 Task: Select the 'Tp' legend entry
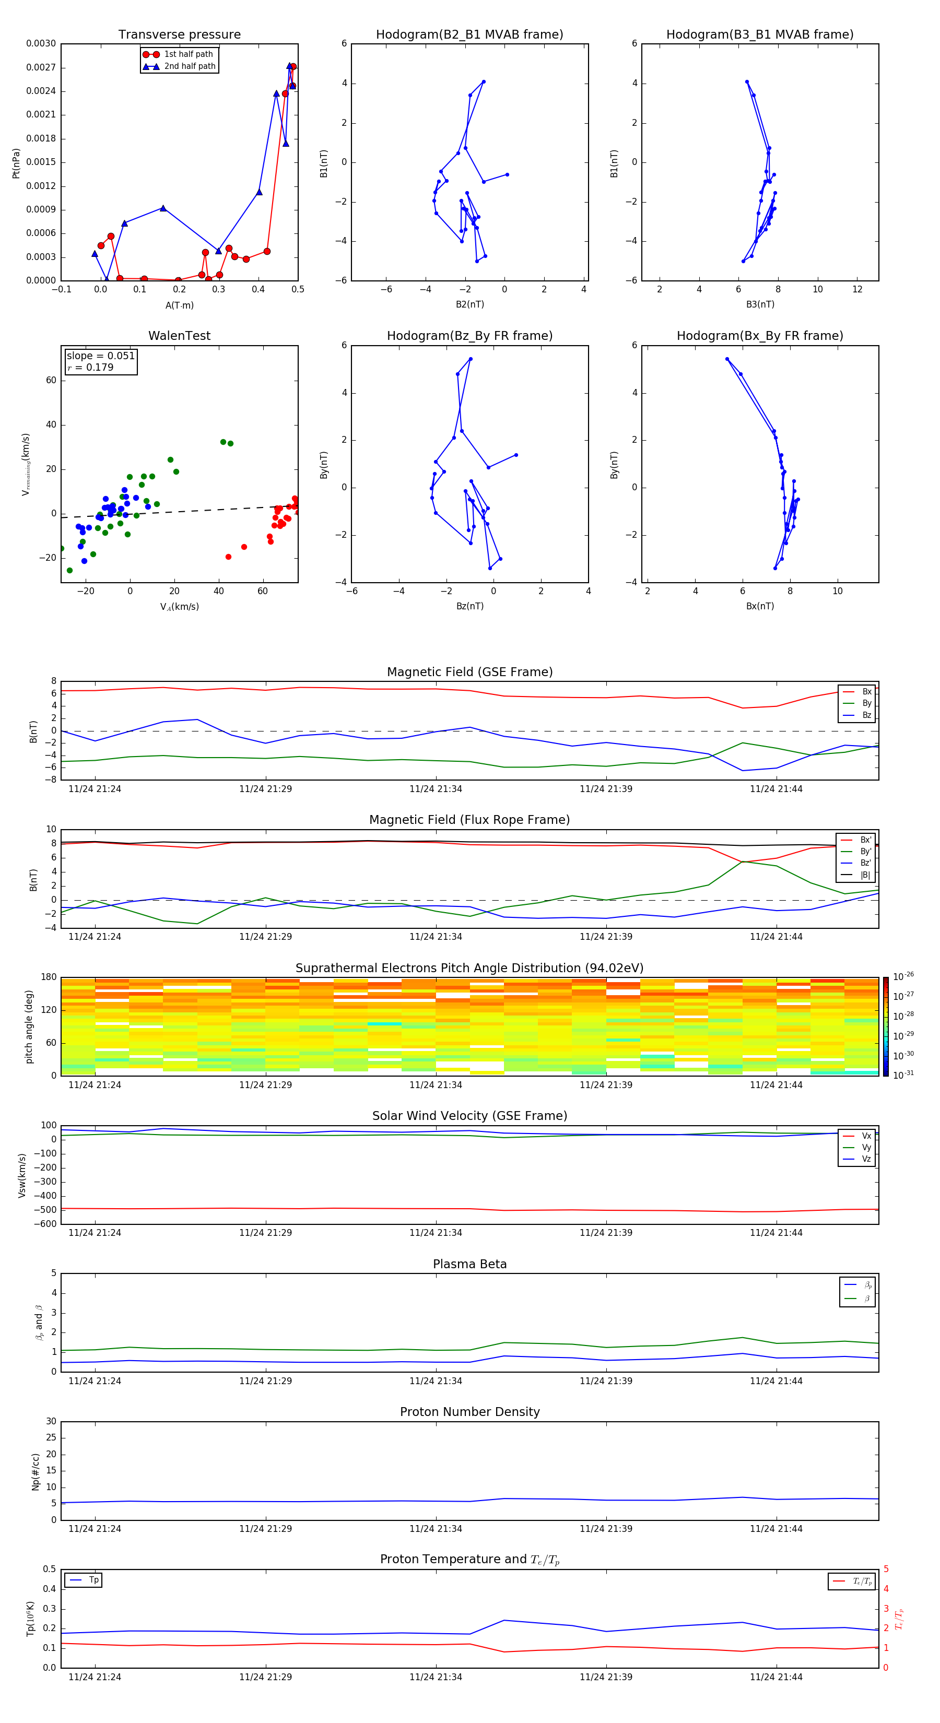tap(84, 1580)
